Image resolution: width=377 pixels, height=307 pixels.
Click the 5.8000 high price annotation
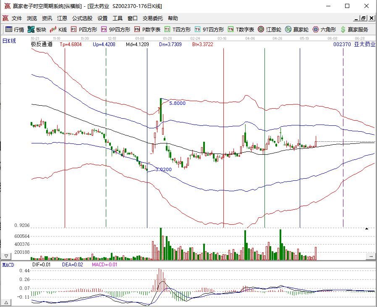(x=178, y=103)
